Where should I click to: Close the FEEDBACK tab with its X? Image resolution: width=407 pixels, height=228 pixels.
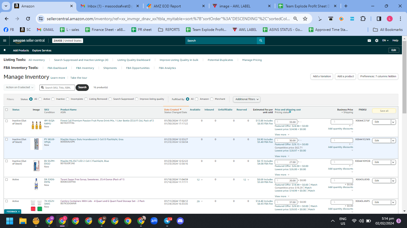point(19,211)
